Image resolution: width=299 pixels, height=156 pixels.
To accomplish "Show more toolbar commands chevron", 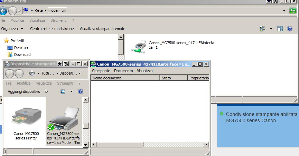I will pyautogui.click(x=46, y=91).
